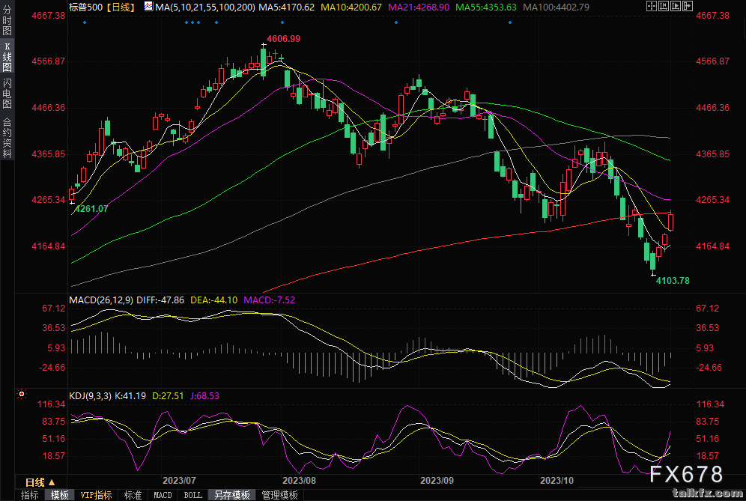Click right axis price label 4365.85
The image size is (746, 501).
click(x=713, y=154)
